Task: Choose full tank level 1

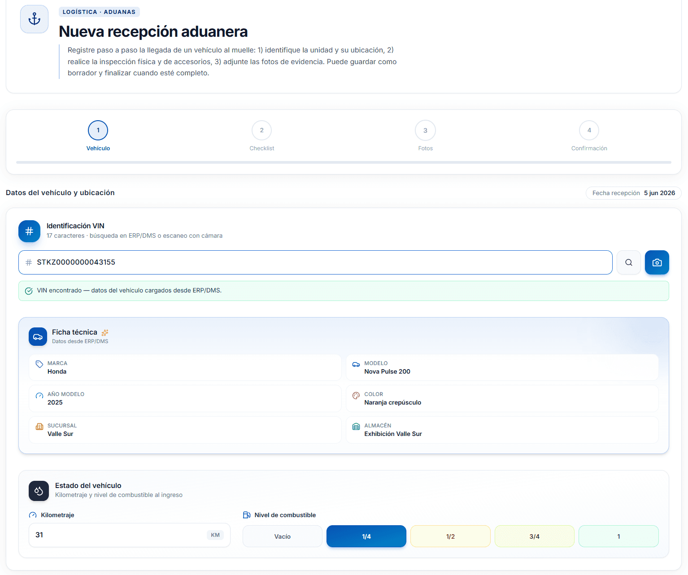Action: pos(618,536)
